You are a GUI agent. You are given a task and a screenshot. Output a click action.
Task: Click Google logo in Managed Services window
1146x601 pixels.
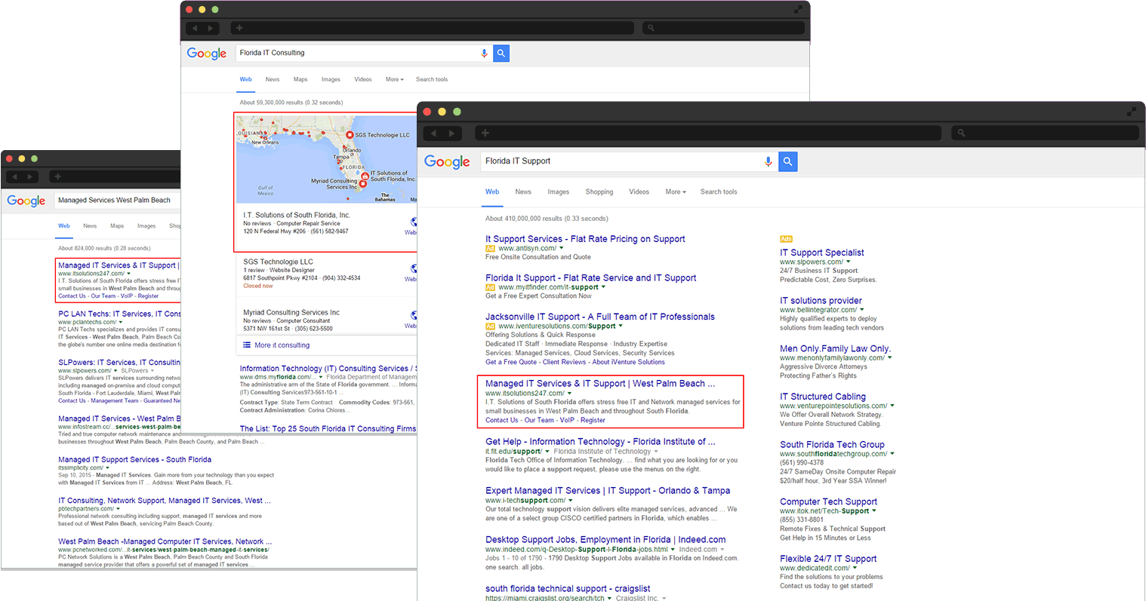click(x=26, y=201)
